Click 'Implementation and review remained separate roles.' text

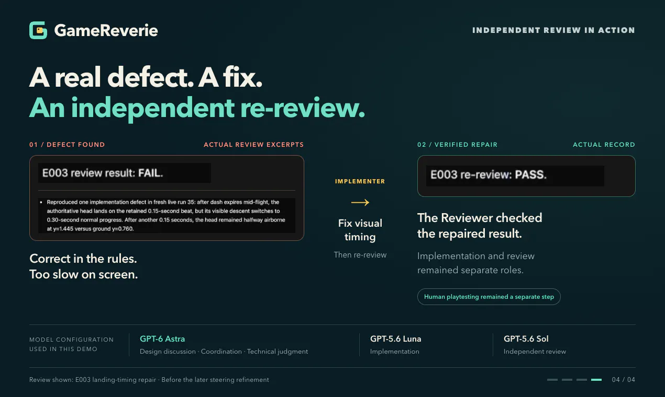coord(476,263)
